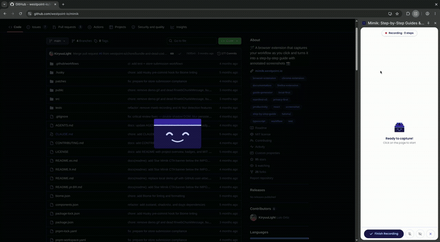
Task: Cancel recording with the round X button
Action: [x=431, y=234]
